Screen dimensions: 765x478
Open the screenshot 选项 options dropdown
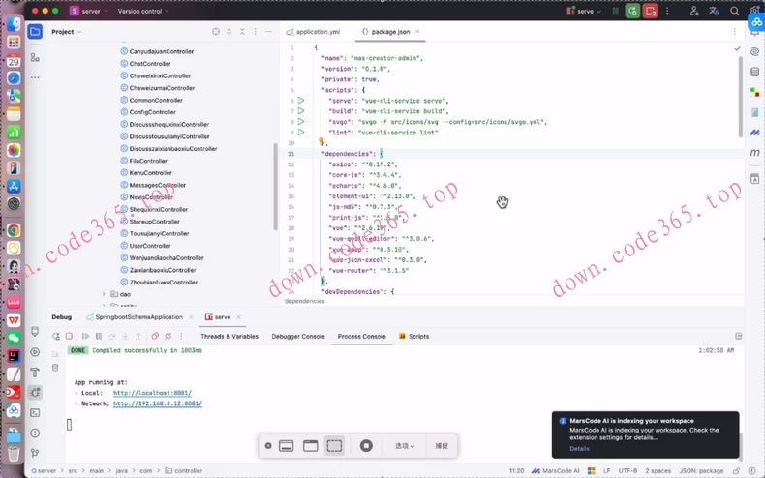tap(405, 446)
